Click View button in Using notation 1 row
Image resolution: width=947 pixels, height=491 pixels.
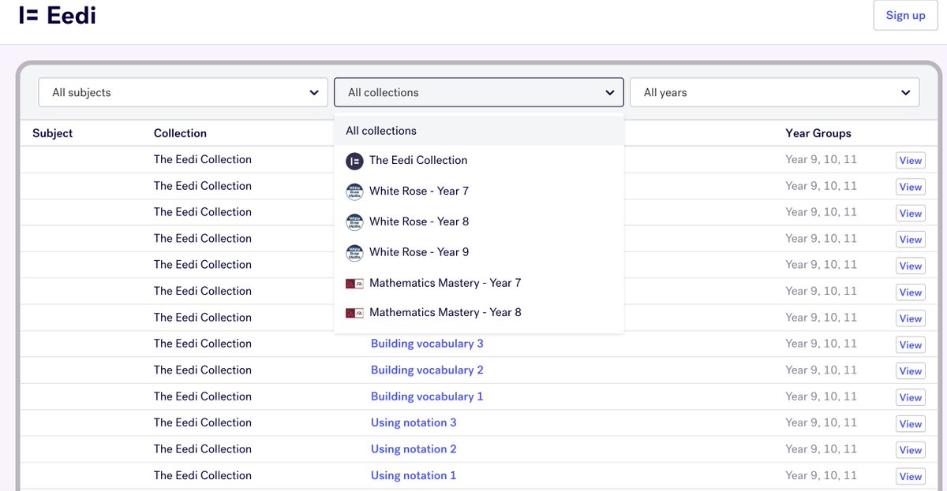(x=910, y=476)
